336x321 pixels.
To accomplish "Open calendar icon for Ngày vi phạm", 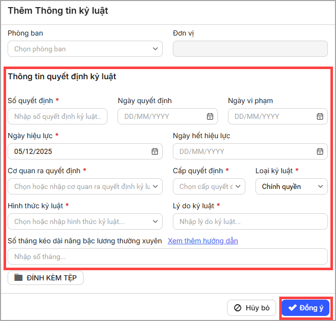I will coord(320,116).
